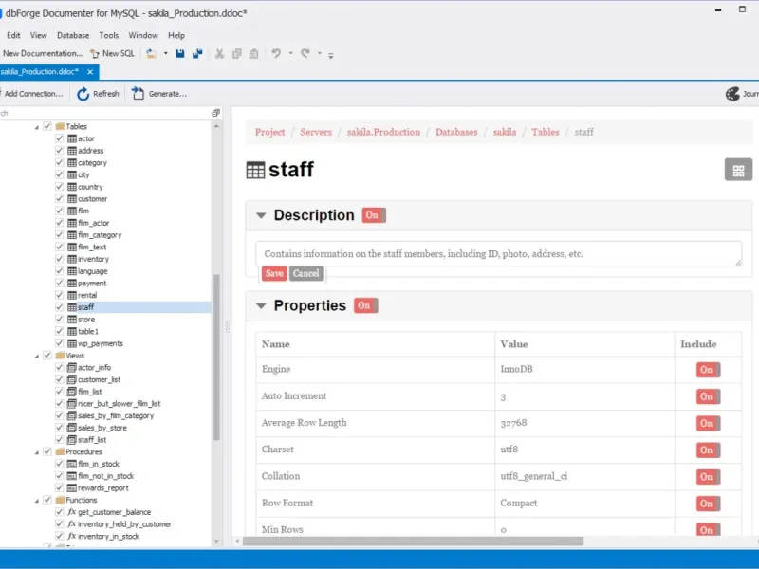Screen dimensions: 759x569
Task: Click the Undo arrow icon
Action: click(276, 54)
